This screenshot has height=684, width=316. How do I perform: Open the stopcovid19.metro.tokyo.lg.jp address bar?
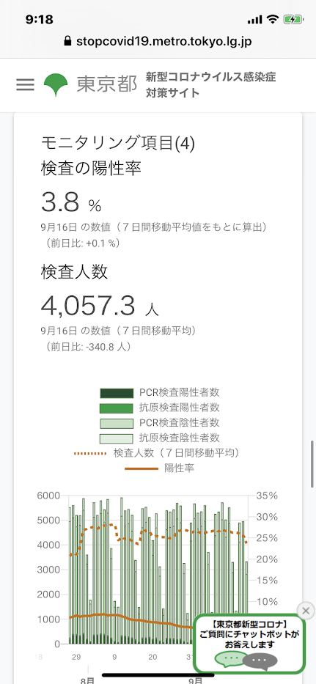pos(158,42)
